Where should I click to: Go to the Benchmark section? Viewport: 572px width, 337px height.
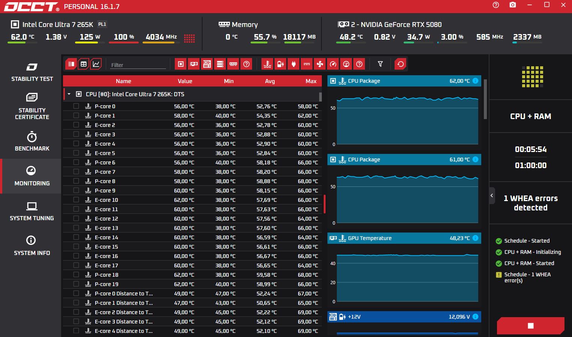coord(32,141)
